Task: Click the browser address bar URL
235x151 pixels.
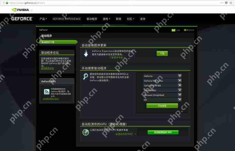Action: click(x=27, y=3)
